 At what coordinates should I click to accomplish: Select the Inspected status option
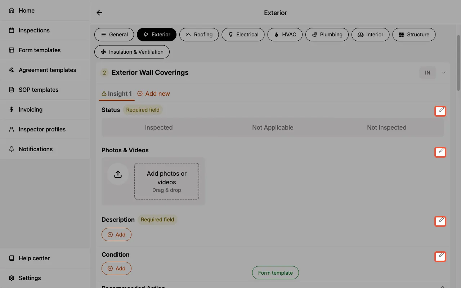coord(159,127)
